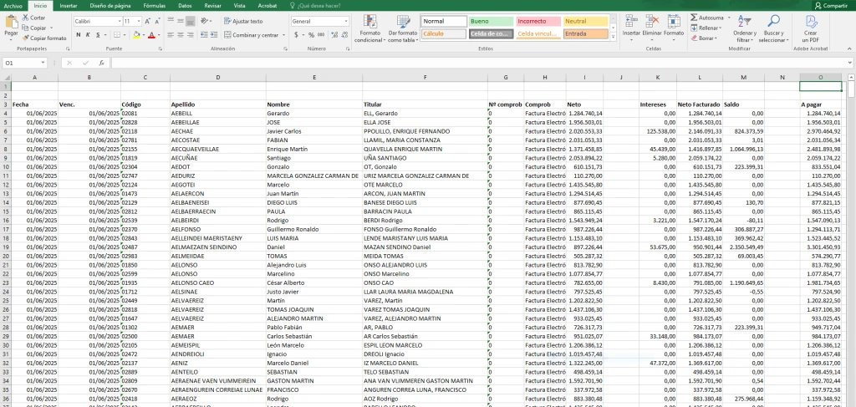Click the yellow fill color bucket
The width and height of the screenshot is (856, 407).
pos(136,35)
